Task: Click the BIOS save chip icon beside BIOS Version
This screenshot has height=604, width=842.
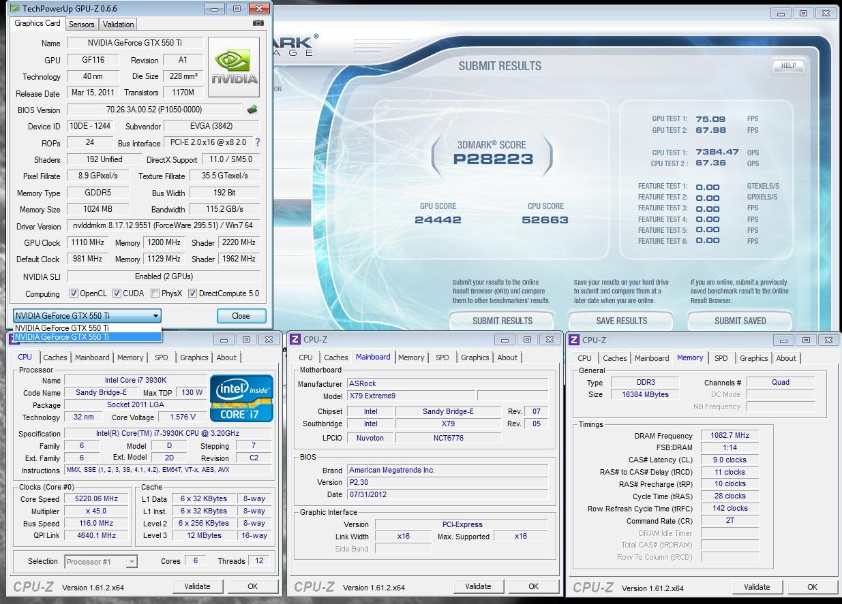Action: click(x=252, y=109)
